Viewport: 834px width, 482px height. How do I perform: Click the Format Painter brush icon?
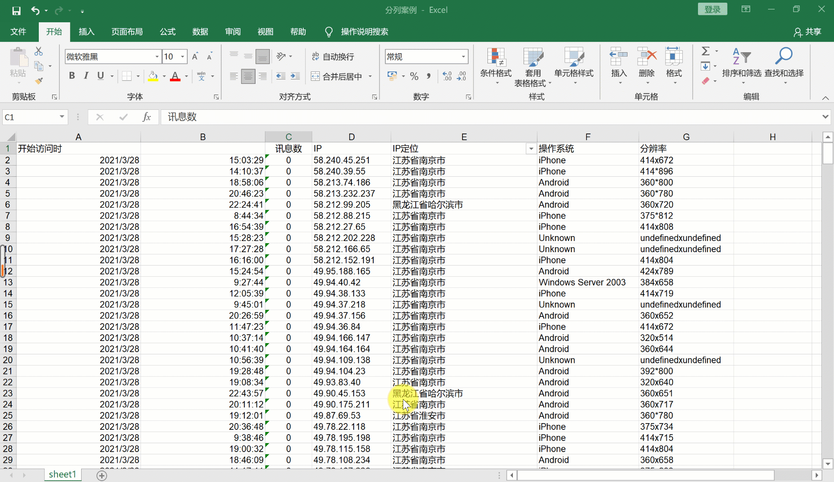[x=38, y=81]
